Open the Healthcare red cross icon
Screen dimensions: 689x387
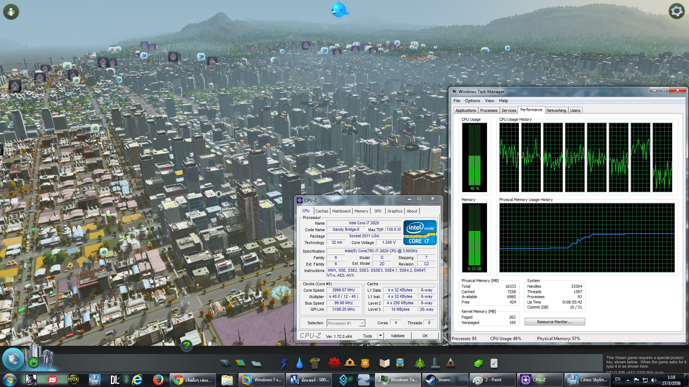[334, 363]
